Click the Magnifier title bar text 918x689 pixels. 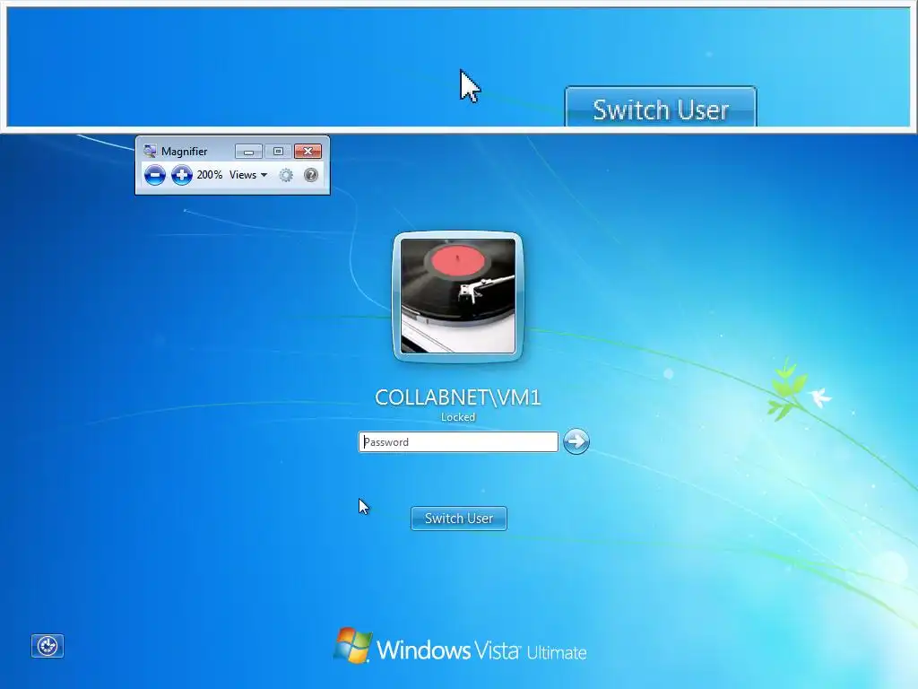tap(184, 151)
